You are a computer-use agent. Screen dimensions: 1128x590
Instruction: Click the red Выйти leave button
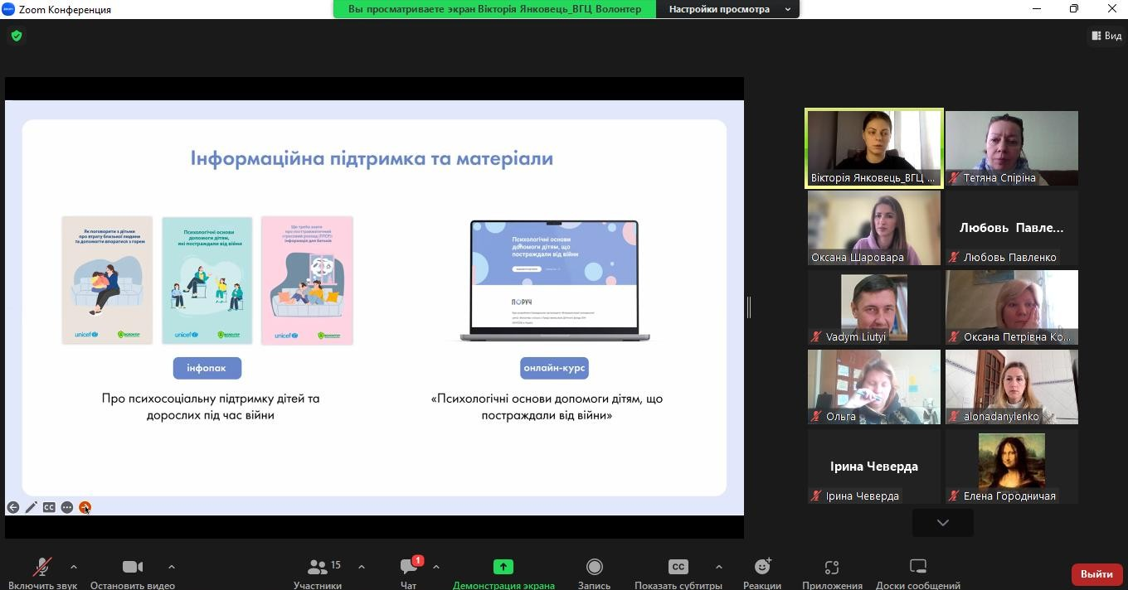(x=1096, y=573)
